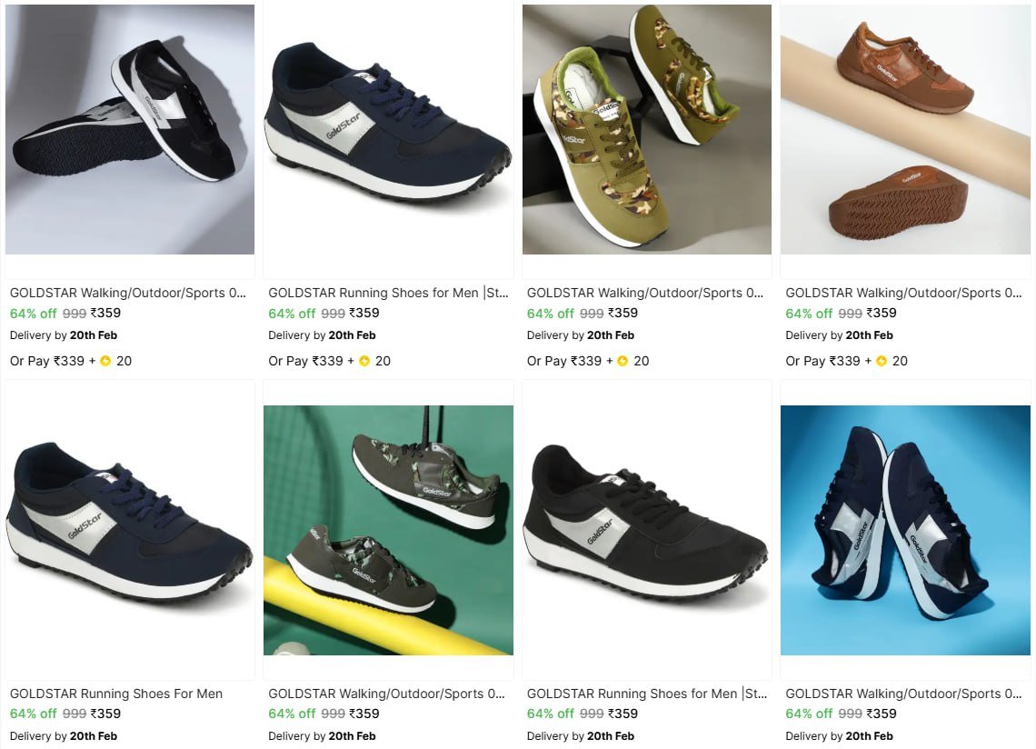Click the title under the hanging camo shoes
The image size is (1036, 749).
[386, 694]
